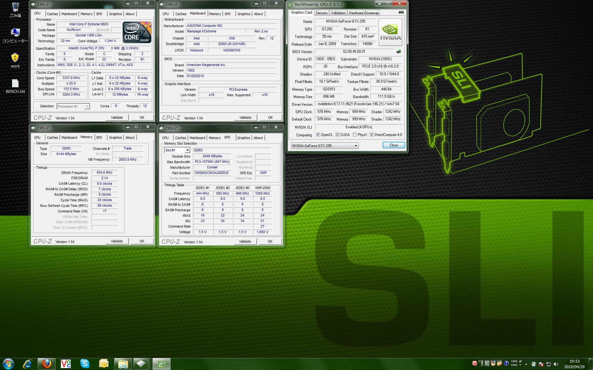Image resolution: width=593 pixels, height=370 pixels.
Task: Click the GPU-Z screenshot camera icon
Action: coord(401,12)
